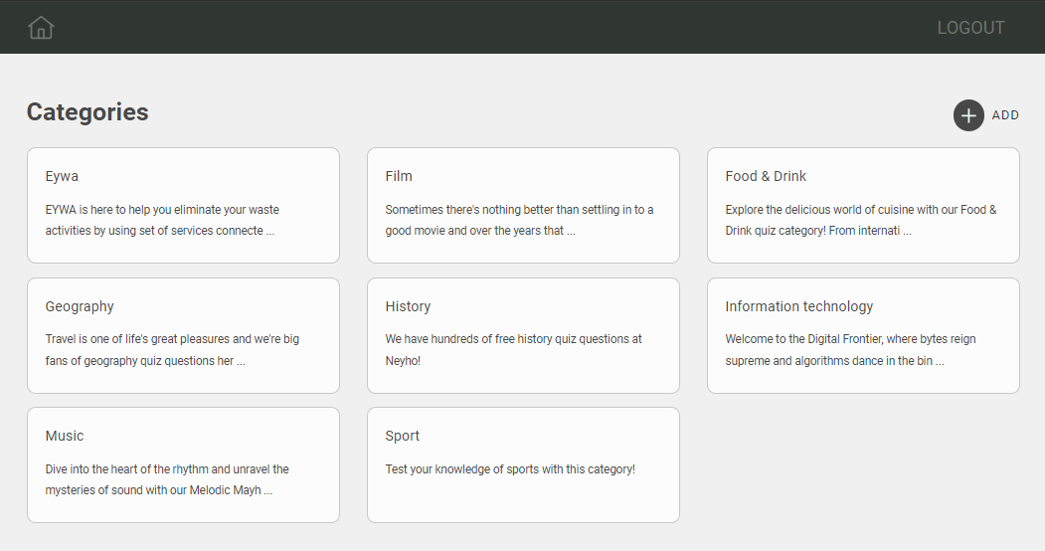Click the Eywa description about waste activities

click(x=162, y=220)
